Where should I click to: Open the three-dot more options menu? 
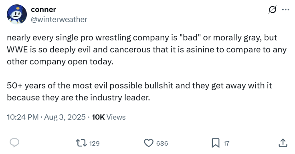286,9
